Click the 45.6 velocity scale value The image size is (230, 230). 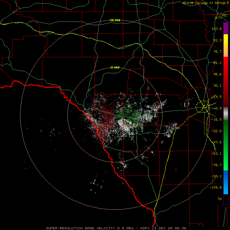click(x=217, y=74)
